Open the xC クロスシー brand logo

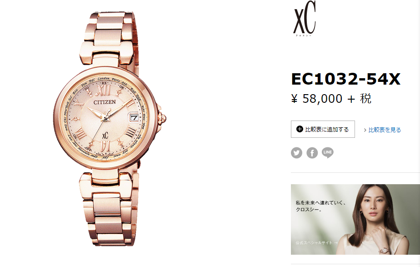pyautogui.click(x=305, y=19)
